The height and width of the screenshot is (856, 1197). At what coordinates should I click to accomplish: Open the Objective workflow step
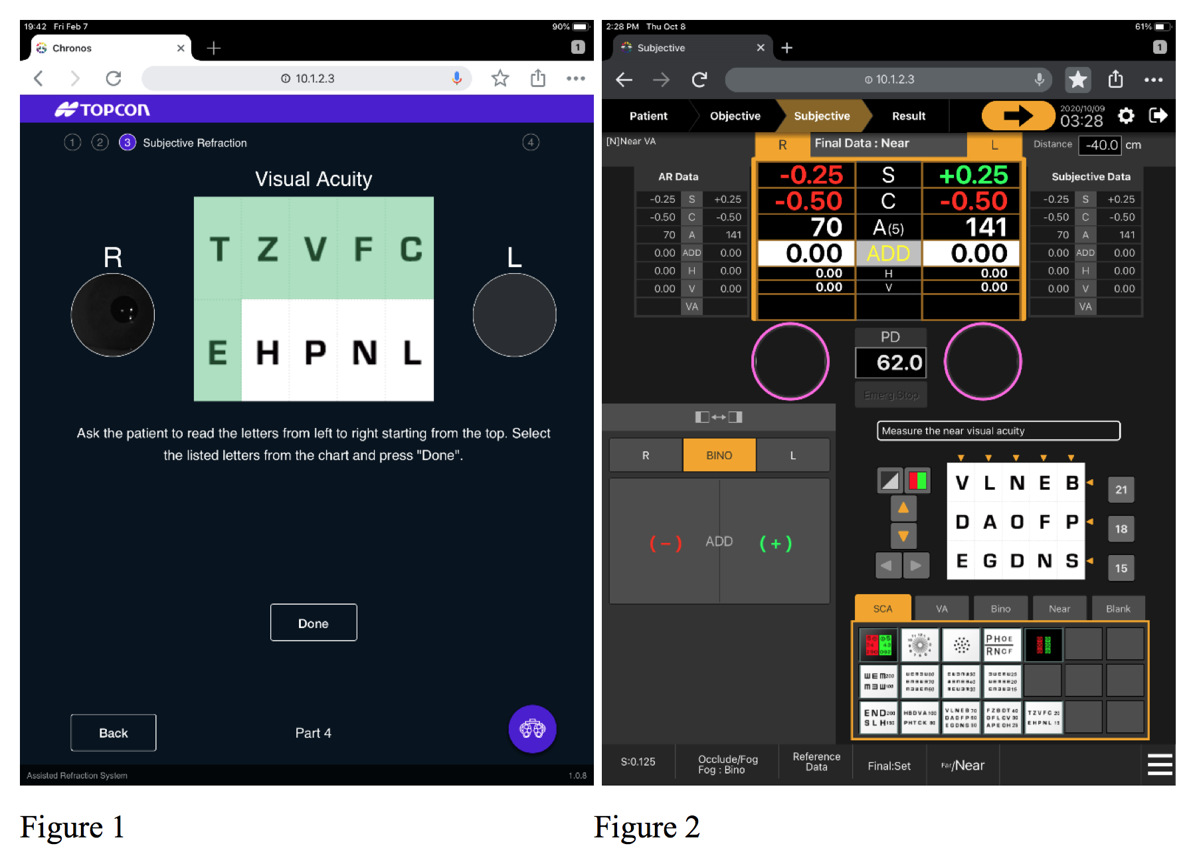tap(735, 116)
